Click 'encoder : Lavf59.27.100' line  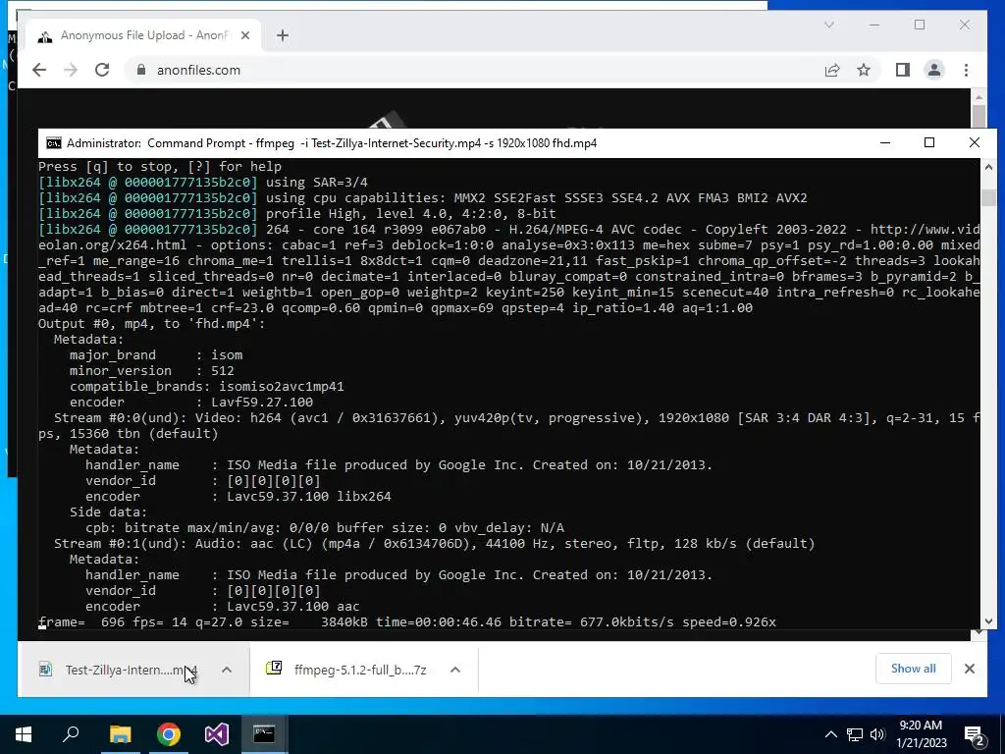click(191, 402)
